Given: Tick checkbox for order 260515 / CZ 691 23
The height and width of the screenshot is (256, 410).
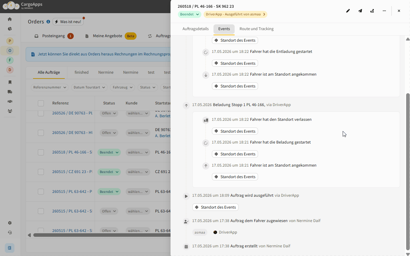Looking at the screenshot, I should (41, 172).
